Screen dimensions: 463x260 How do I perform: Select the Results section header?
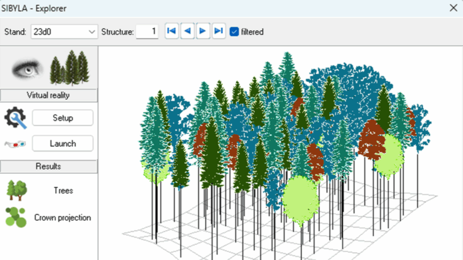point(49,166)
